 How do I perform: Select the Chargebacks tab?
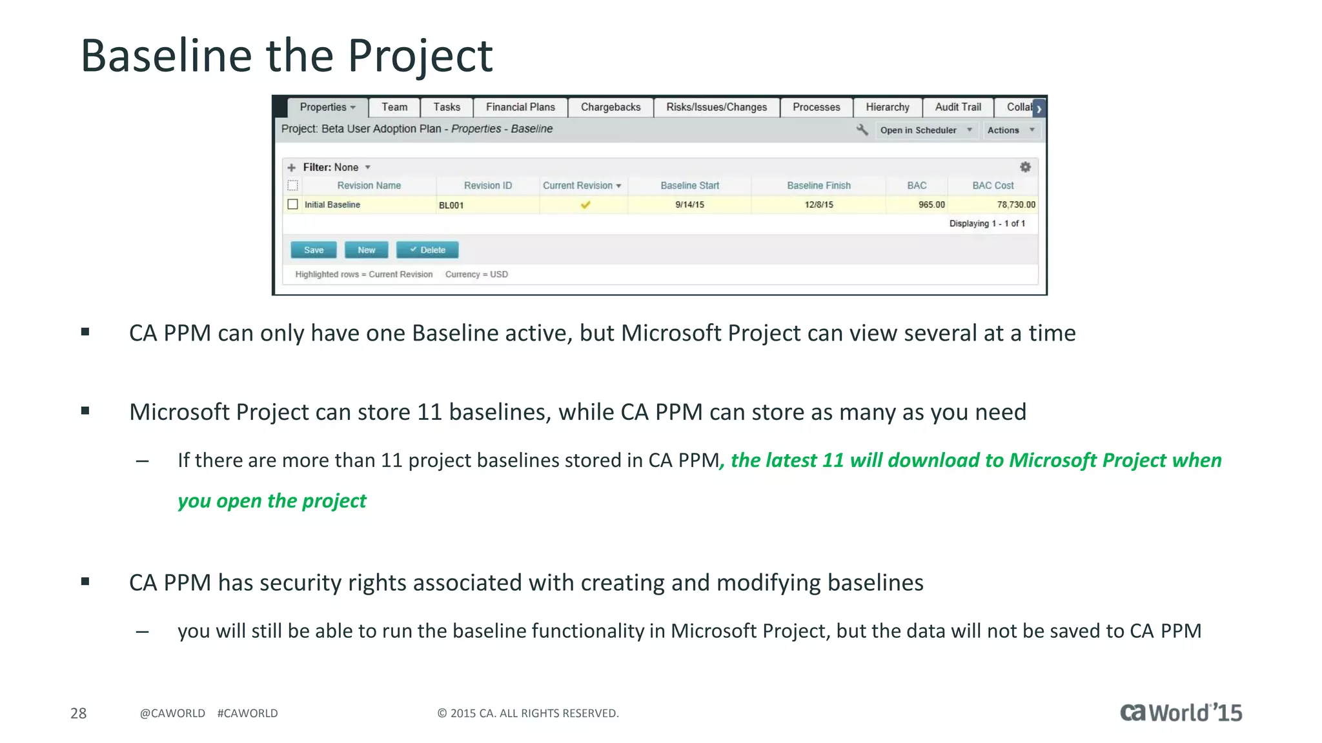611,107
